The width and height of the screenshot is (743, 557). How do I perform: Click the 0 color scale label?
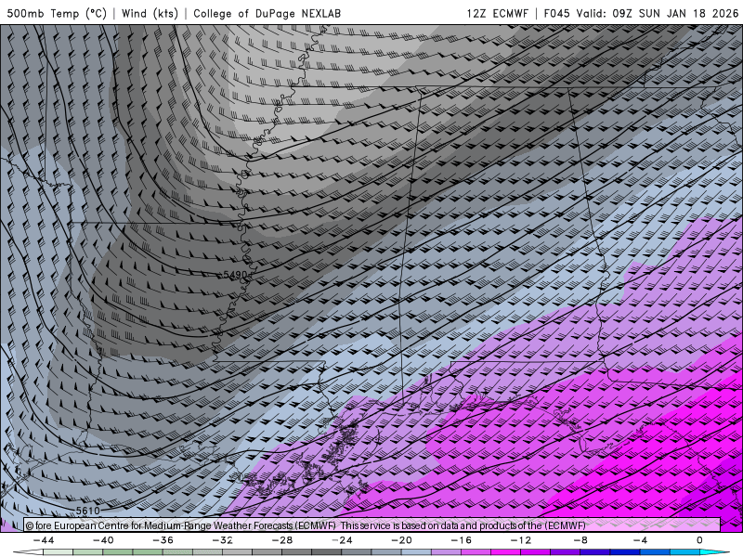(699, 540)
